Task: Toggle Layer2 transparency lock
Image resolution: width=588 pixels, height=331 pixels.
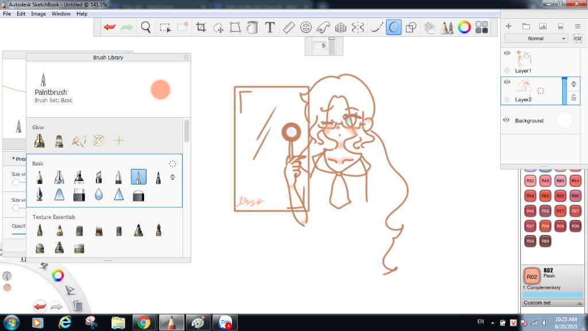Action: point(574,98)
